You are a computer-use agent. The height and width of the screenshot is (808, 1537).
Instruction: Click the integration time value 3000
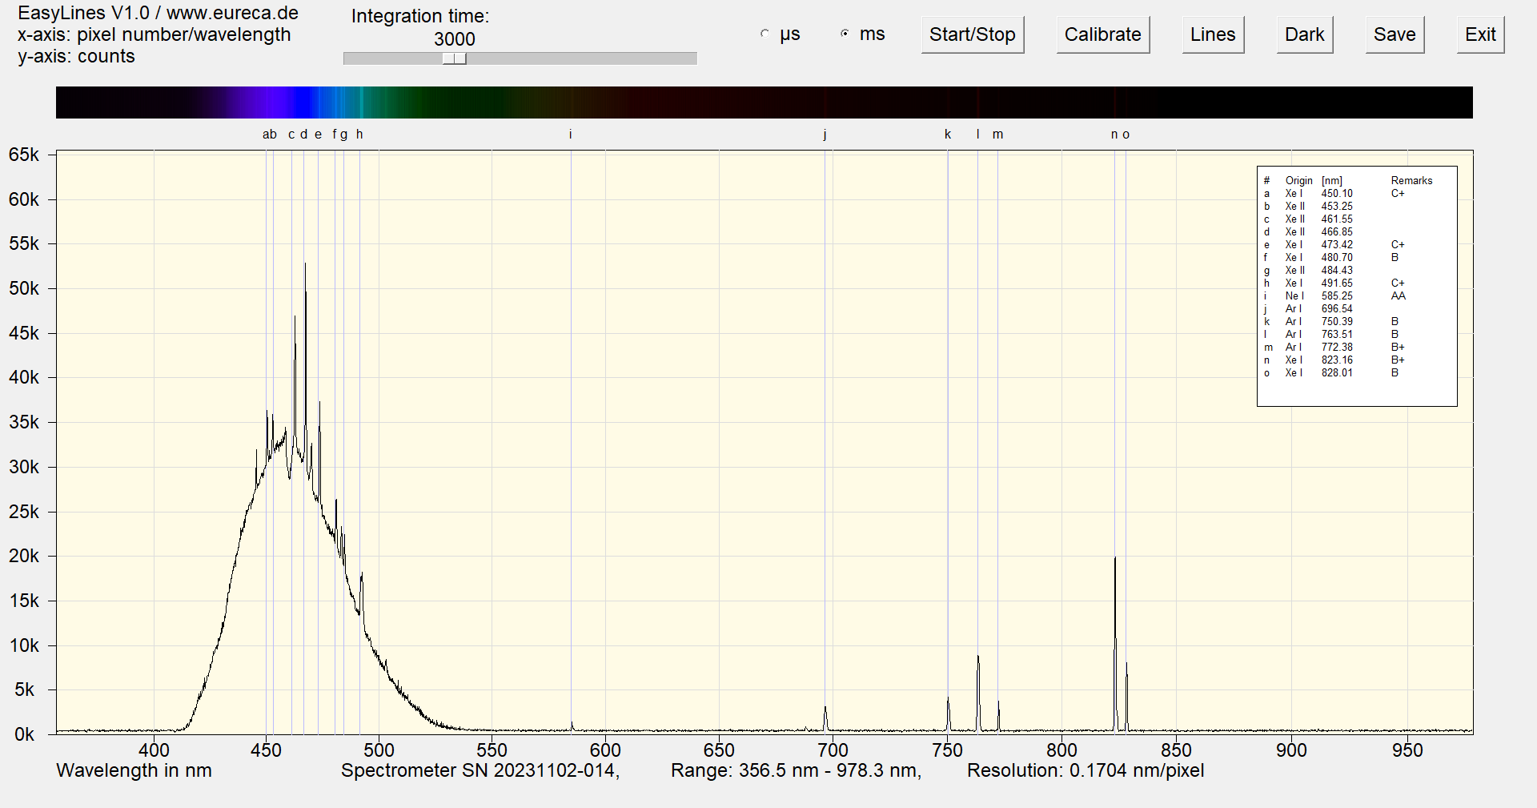tap(454, 38)
